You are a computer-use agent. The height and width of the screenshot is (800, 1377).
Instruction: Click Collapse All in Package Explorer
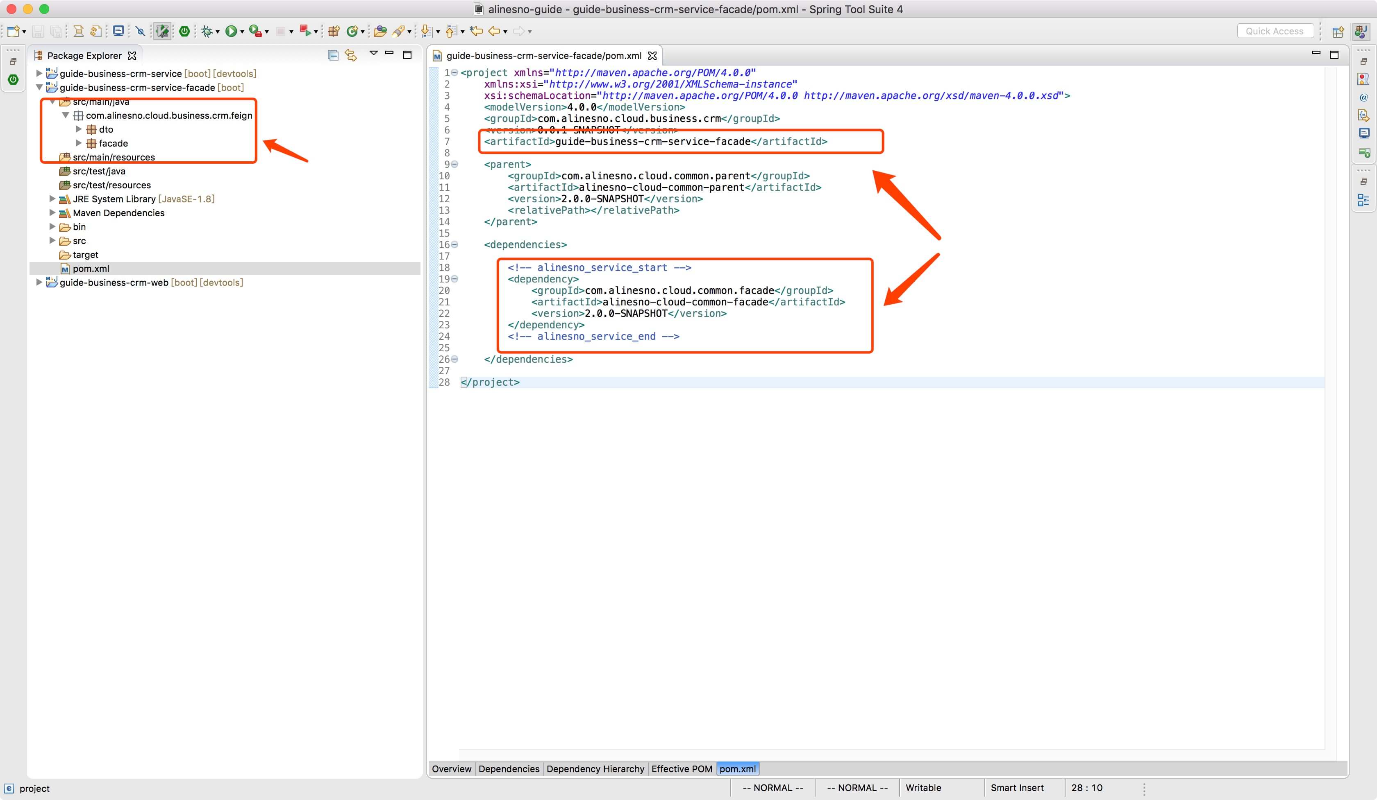tap(333, 55)
